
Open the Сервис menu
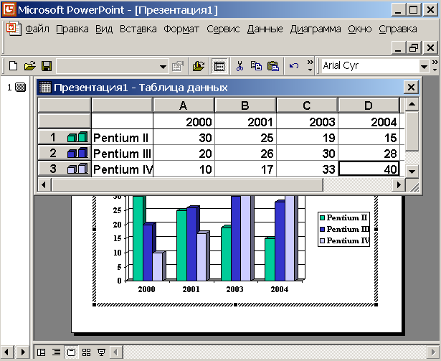(223, 29)
